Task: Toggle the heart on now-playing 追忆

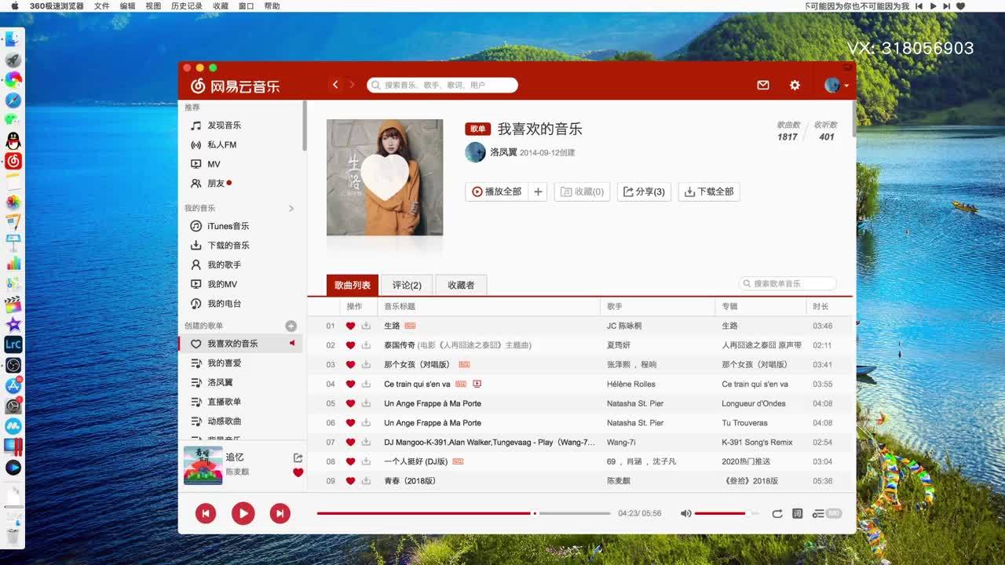Action: (298, 472)
